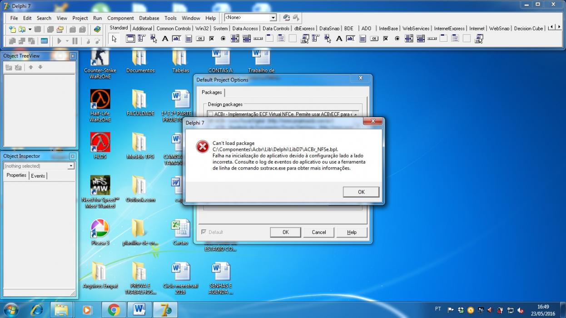Image resolution: width=566 pixels, height=318 pixels.
Task: Select the leftmost RadioButton component icon
Action: pos(223,39)
